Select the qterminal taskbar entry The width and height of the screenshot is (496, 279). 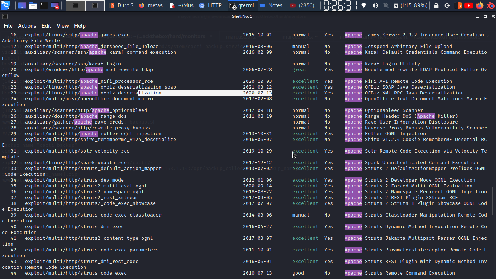(244, 5)
